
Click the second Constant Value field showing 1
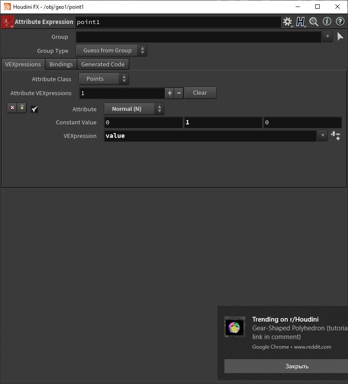(x=223, y=123)
